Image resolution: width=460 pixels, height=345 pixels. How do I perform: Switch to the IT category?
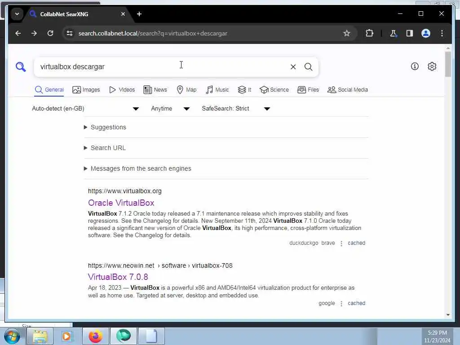pyautogui.click(x=244, y=90)
